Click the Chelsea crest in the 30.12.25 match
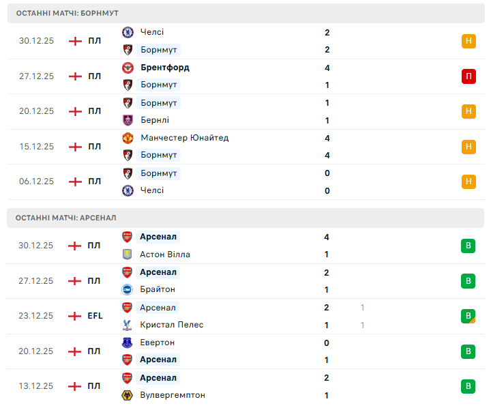491x408 pixels. click(128, 32)
